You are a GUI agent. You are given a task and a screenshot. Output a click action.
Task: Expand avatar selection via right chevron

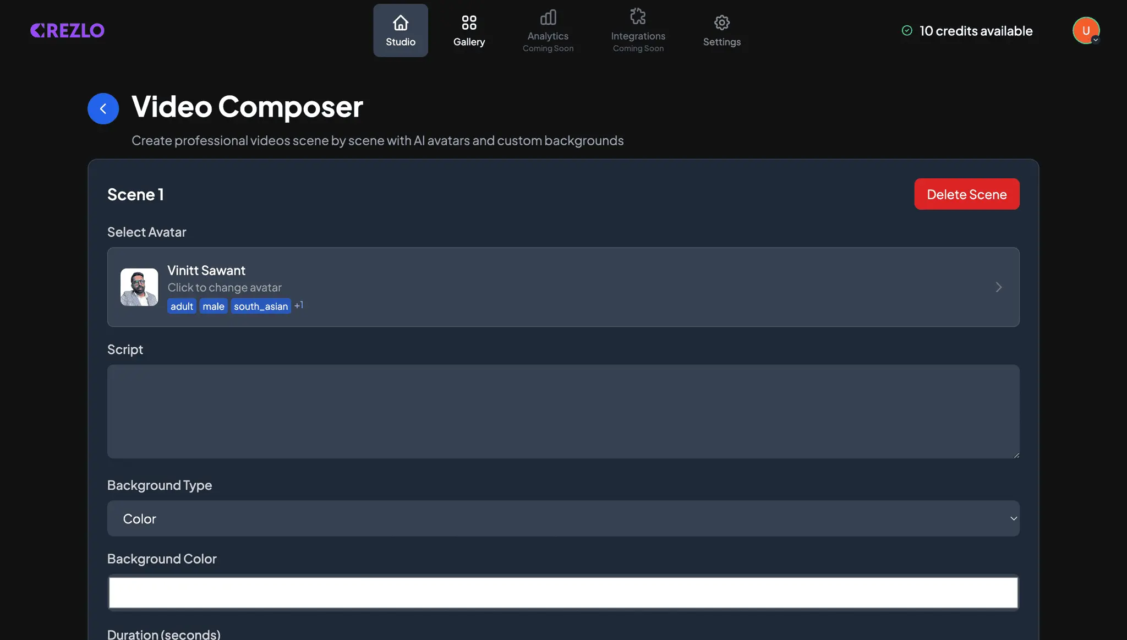[998, 287]
